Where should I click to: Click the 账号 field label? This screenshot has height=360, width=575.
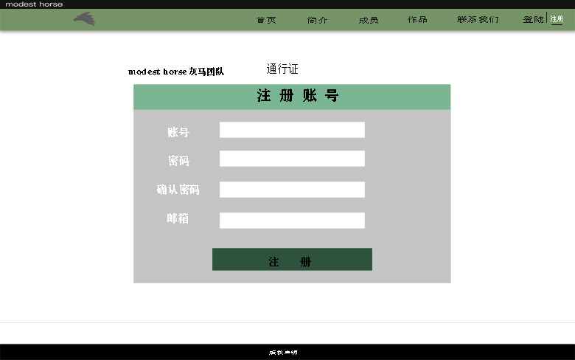[x=178, y=132]
